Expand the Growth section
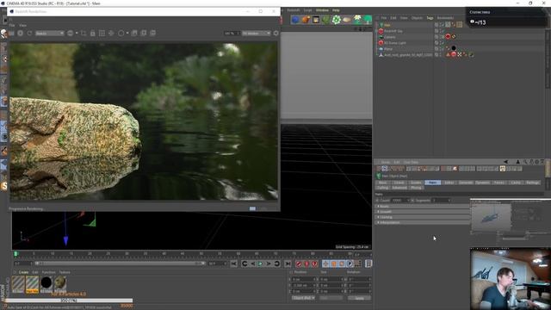The width and height of the screenshot is (551, 310). point(423,212)
